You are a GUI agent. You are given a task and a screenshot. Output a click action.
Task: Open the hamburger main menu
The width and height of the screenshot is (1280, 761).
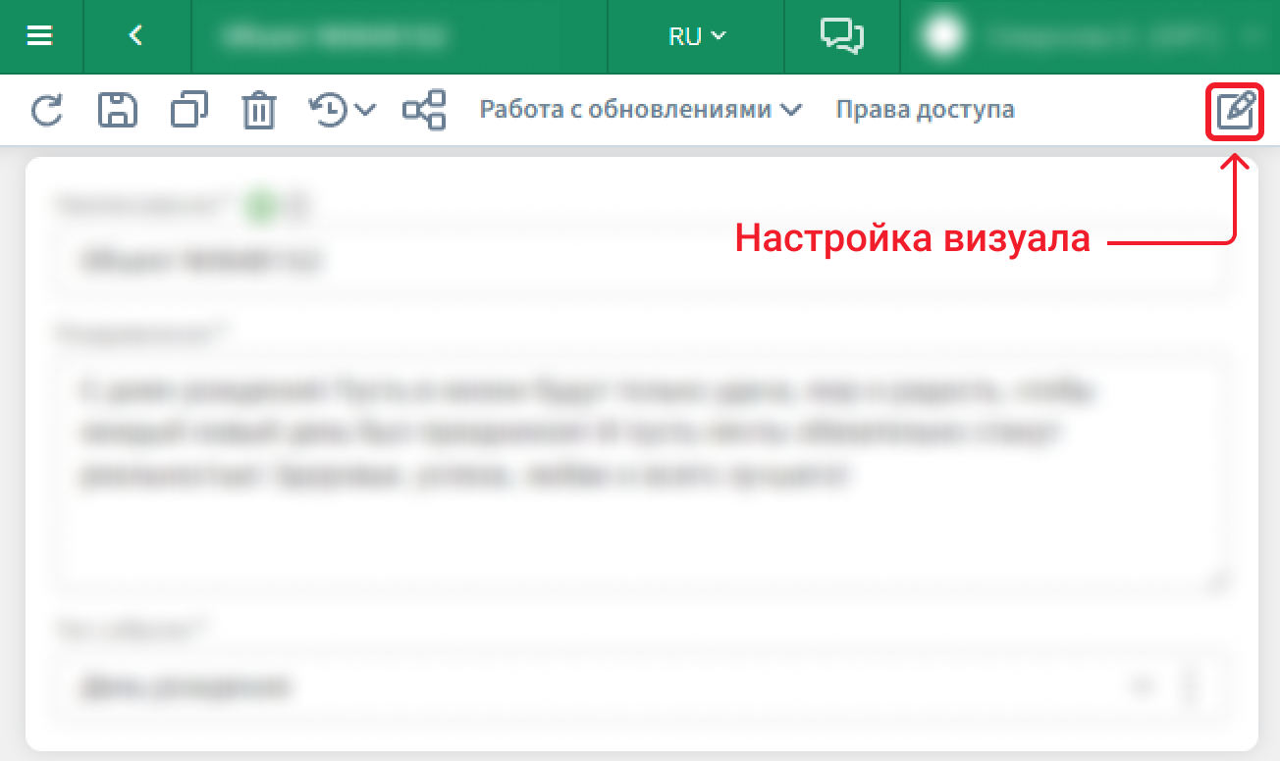pos(40,36)
